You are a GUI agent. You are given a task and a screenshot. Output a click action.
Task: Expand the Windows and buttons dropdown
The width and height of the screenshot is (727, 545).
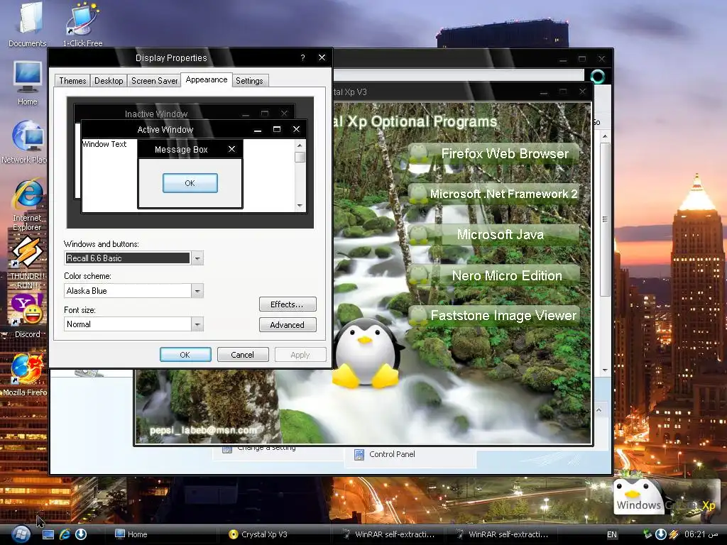point(197,258)
